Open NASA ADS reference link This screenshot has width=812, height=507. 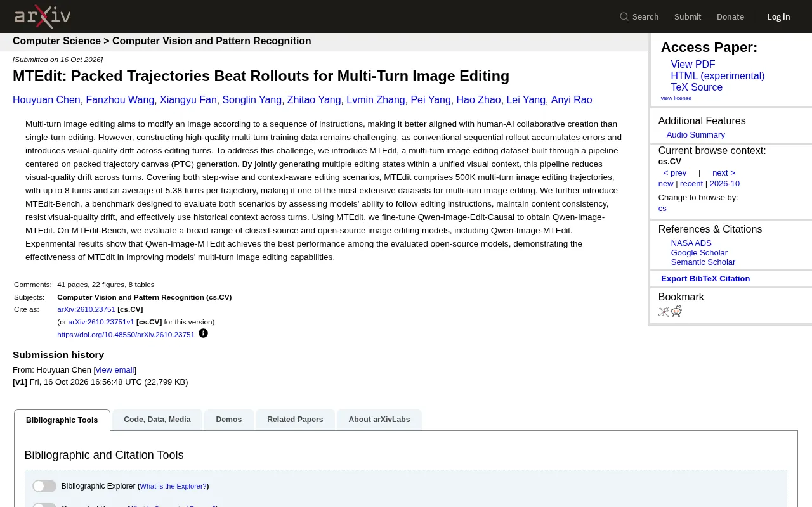click(x=691, y=243)
